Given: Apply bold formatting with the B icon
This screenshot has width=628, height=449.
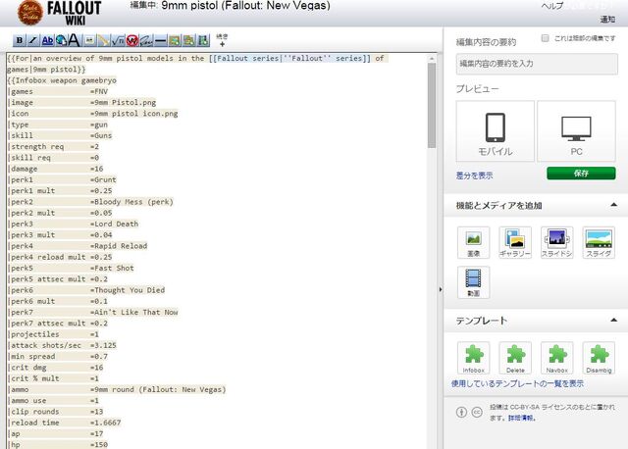Looking at the screenshot, I should coord(19,40).
